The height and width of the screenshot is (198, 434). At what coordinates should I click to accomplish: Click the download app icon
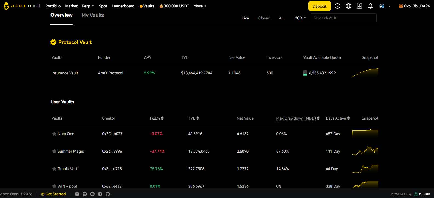click(x=359, y=6)
